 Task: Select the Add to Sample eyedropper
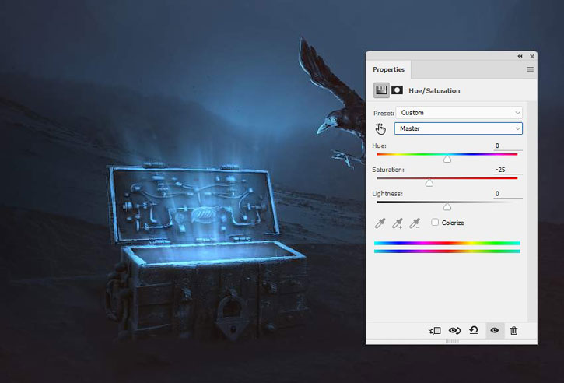pos(397,223)
